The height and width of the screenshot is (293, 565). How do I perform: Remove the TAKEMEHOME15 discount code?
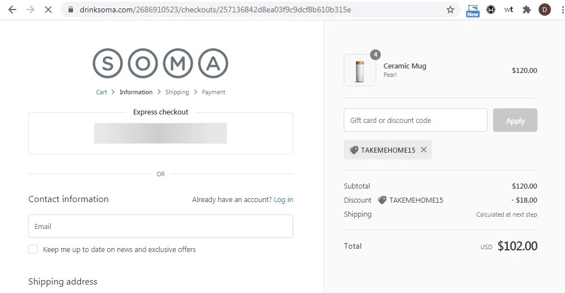[423, 150]
